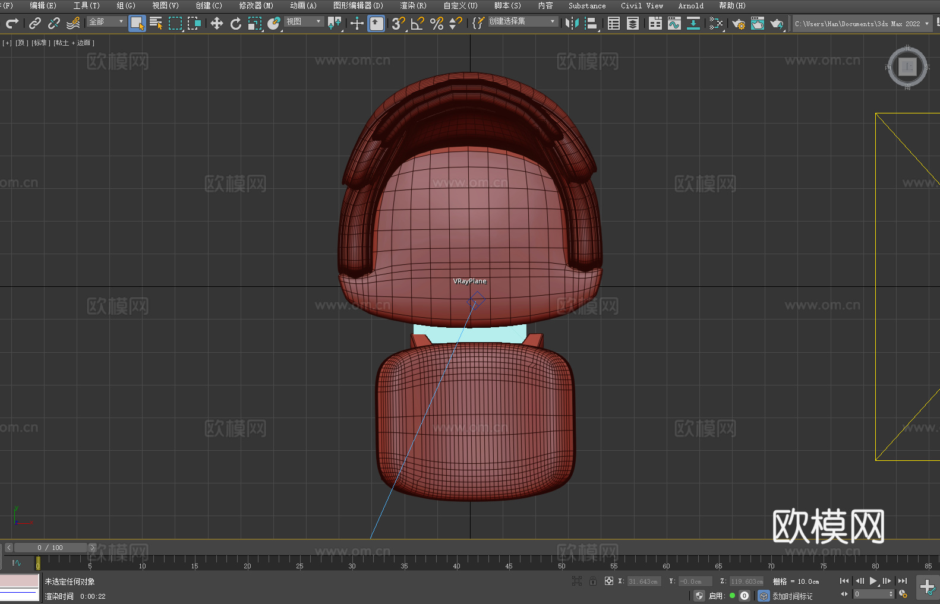The image size is (940, 604).
Task: Toggle Keyboard Shortcut Override button
Action: click(376, 23)
